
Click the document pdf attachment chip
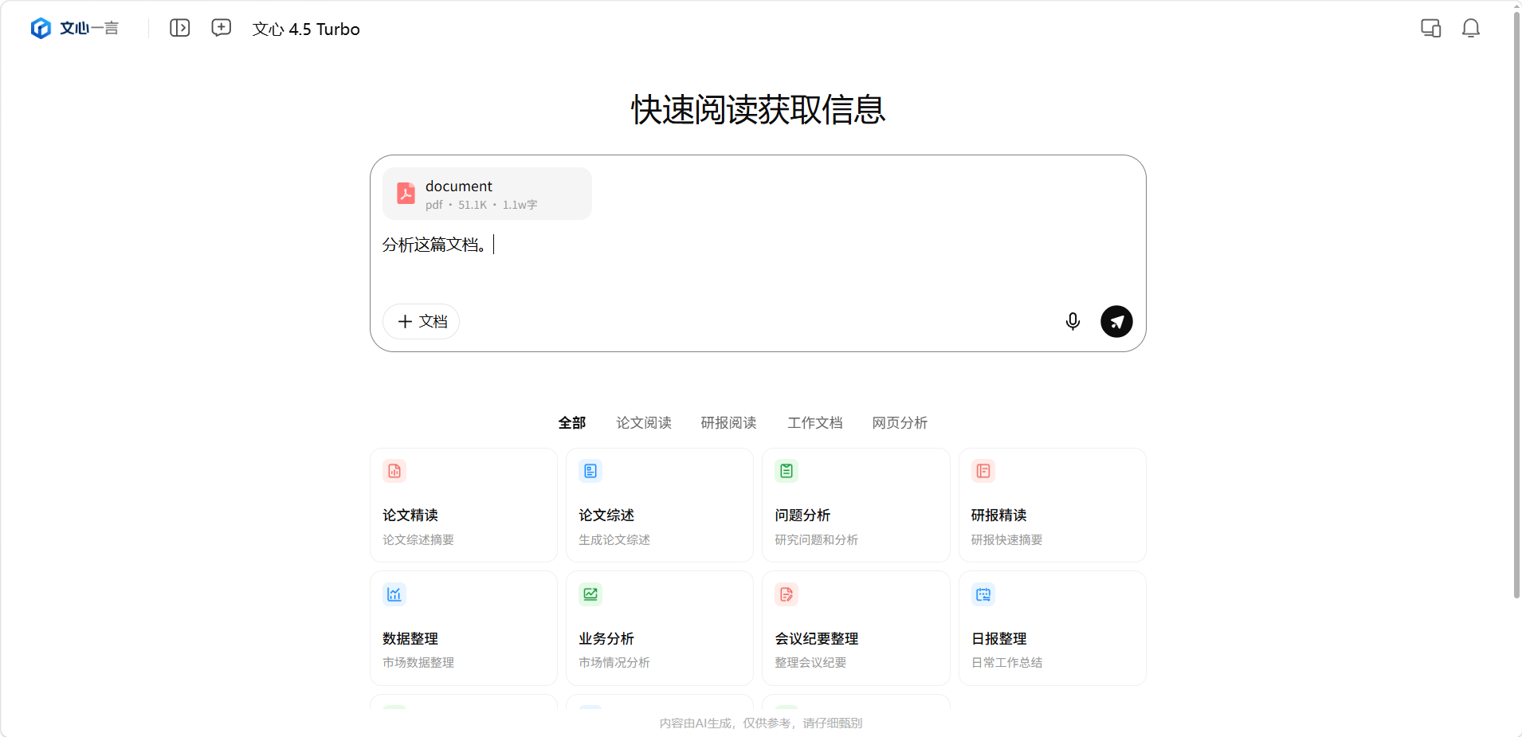(487, 194)
